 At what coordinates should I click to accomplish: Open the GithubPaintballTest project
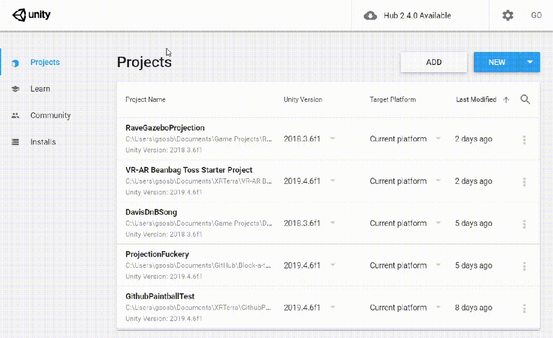[160, 297]
